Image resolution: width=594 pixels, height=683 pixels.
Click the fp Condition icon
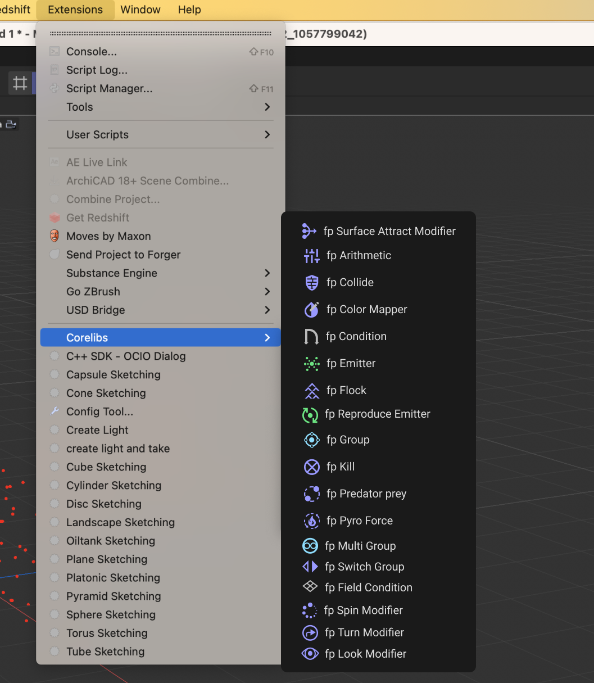311,337
